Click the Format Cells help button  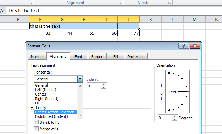click(x=183, y=46)
